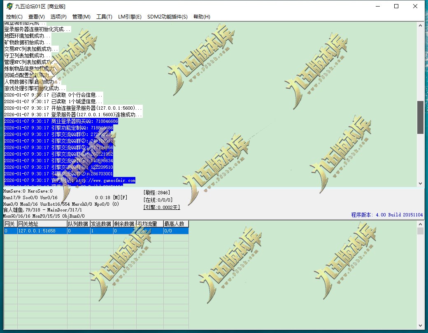This screenshot has width=428, height=333.
Task: Open the SDM2功能插件(S) menu
Action: click(x=167, y=16)
